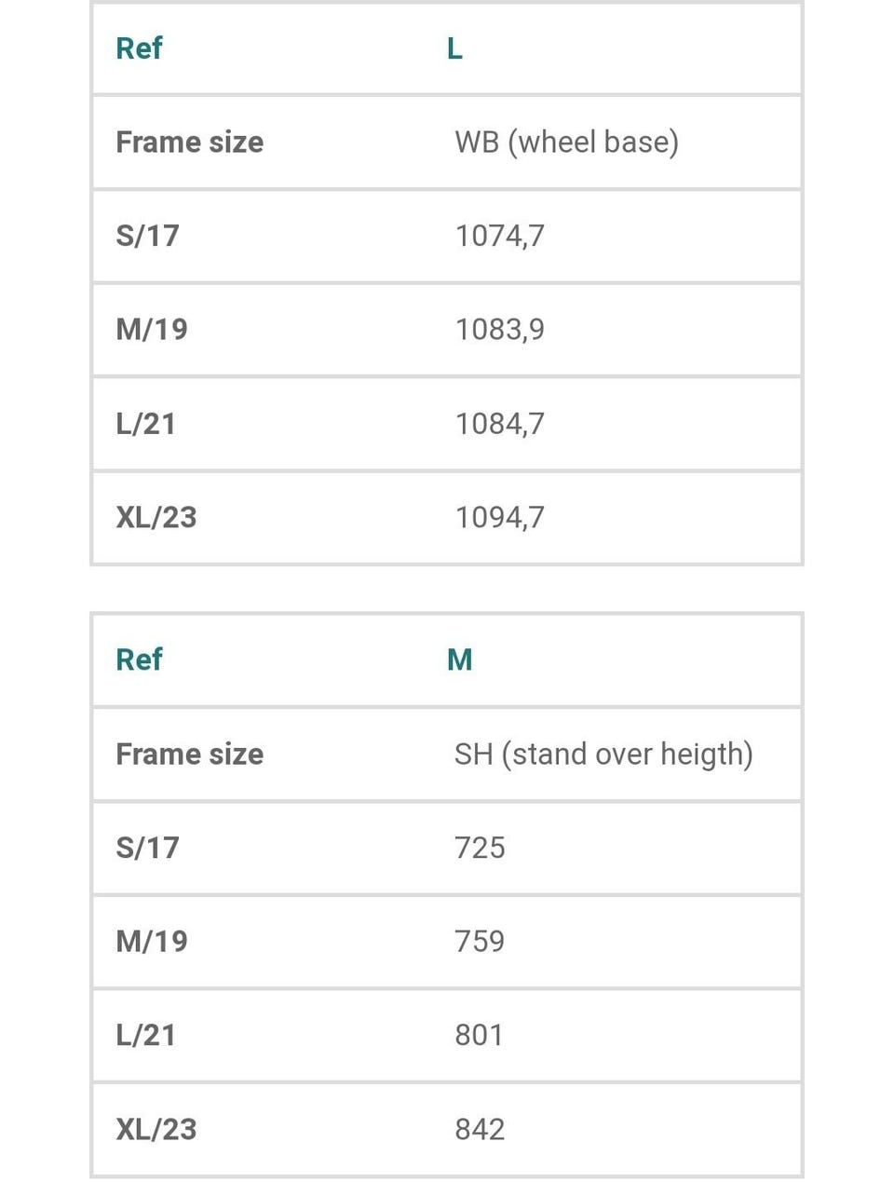Click the XL/23 row beside 1094,7
The height and width of the screenshot is (1196, 894).
pyautogui.click(x=156, y=518)
